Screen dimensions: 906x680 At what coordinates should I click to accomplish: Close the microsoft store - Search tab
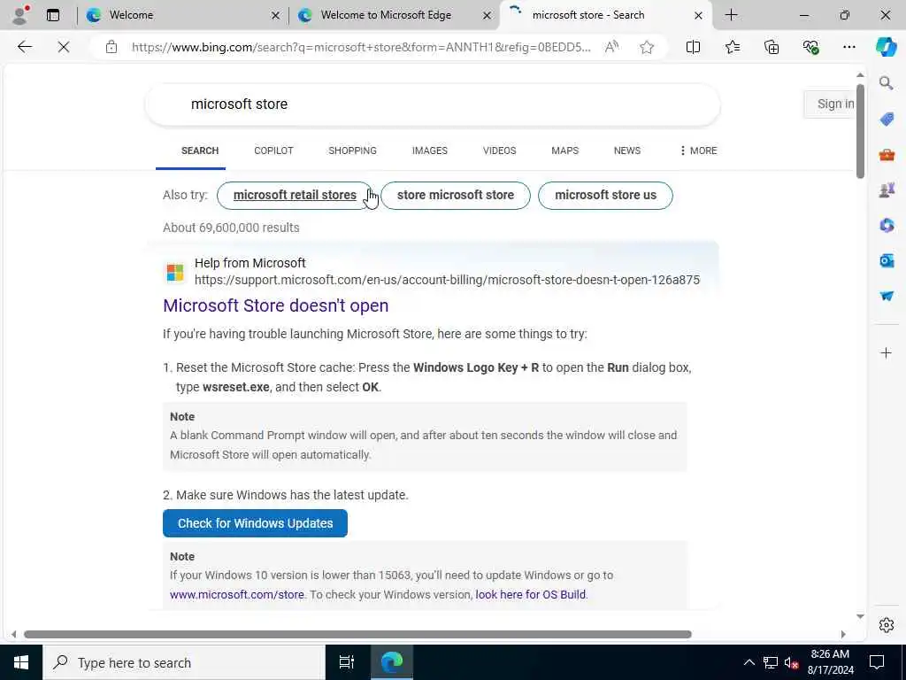[x=698, y=16]
